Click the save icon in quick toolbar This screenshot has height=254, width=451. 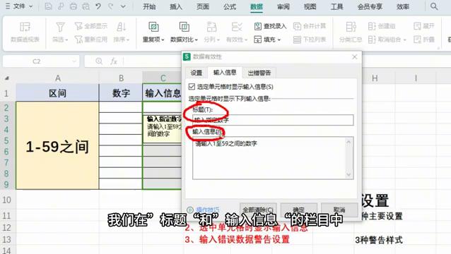click(x=48, y=6)
